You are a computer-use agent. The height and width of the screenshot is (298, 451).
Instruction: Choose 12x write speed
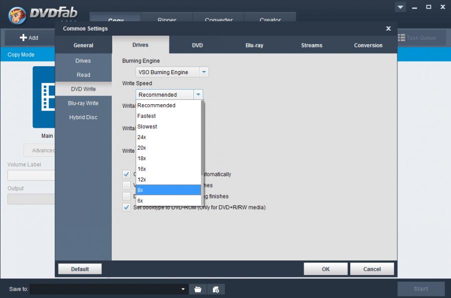pos(168,180)
